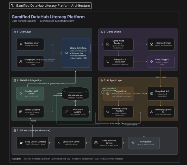The height and width of the screenshot is (165, 187).
Task: Click the 'Multiplayer Users' label text
Action: pos(33,60)
